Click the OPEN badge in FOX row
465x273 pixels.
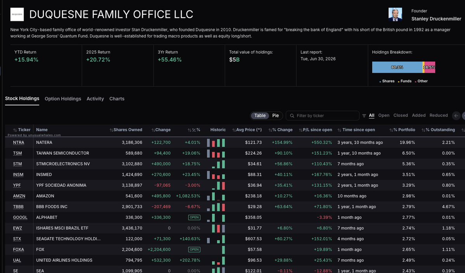click(194, 250)
